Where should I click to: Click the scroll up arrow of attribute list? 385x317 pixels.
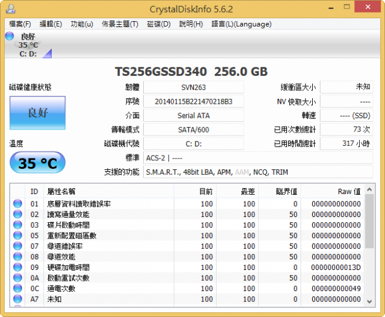click(369, 190)
